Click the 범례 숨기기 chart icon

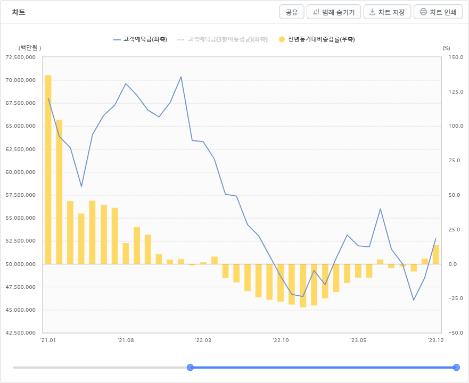point(316,12)
